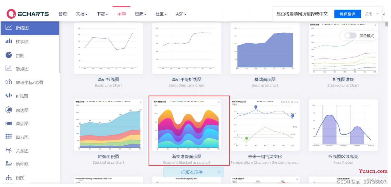Click the 堆叠面积图 title text

point(109,156)
